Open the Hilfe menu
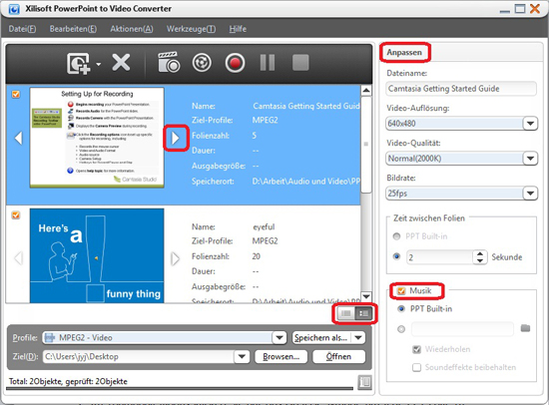This screenshot has height=405, width=549. point(238,29)
